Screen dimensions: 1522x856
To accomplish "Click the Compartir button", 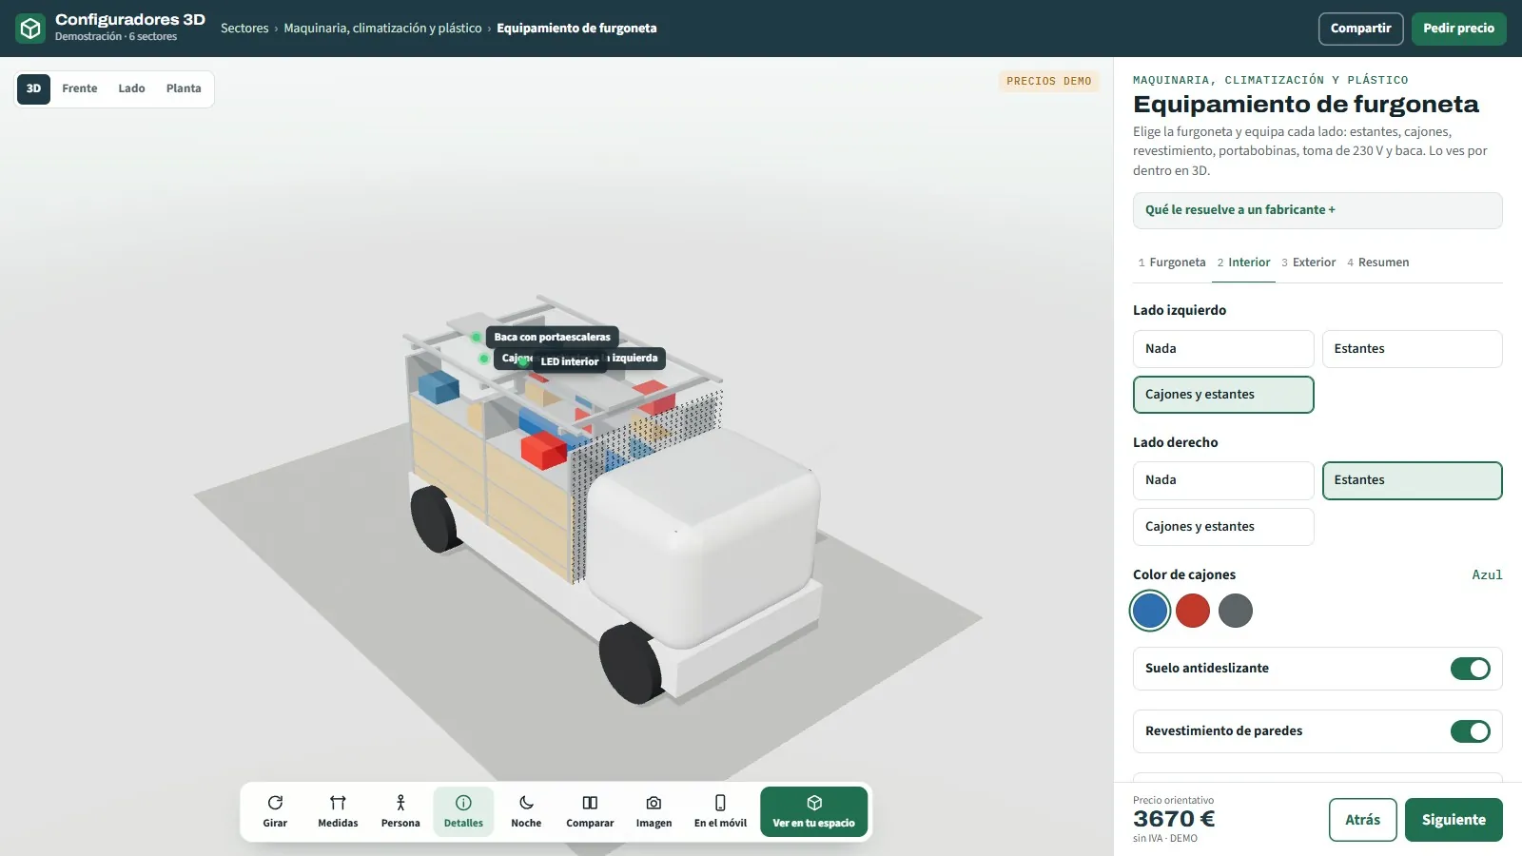I will 1360,29.
